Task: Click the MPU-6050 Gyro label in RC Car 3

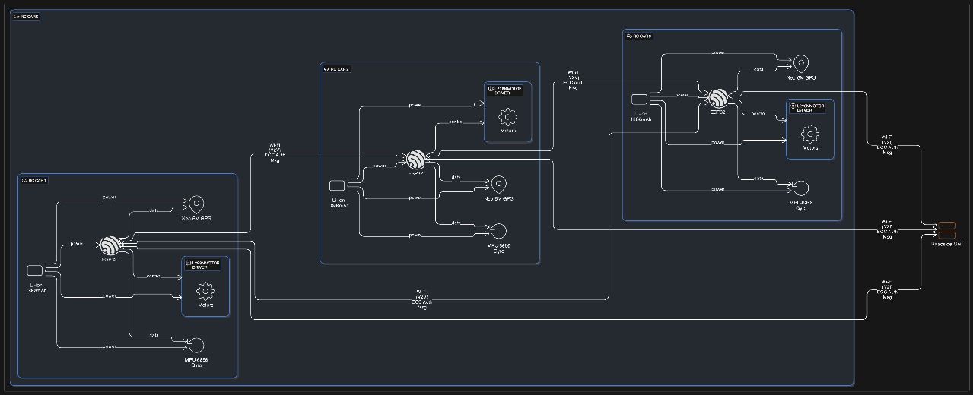Action: pos(801,205)
